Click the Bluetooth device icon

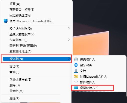click(x=76, y=65)
